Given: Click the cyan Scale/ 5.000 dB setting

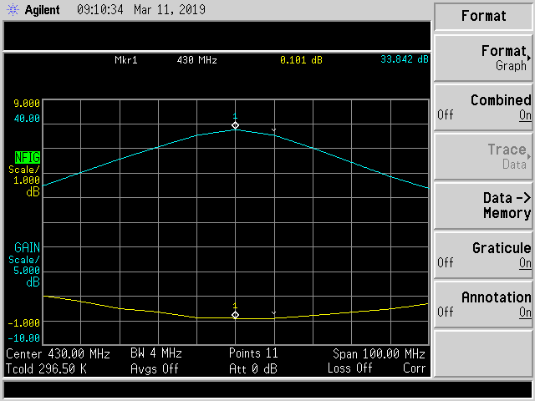Looking at the screenshot, I should pos(24,271).
